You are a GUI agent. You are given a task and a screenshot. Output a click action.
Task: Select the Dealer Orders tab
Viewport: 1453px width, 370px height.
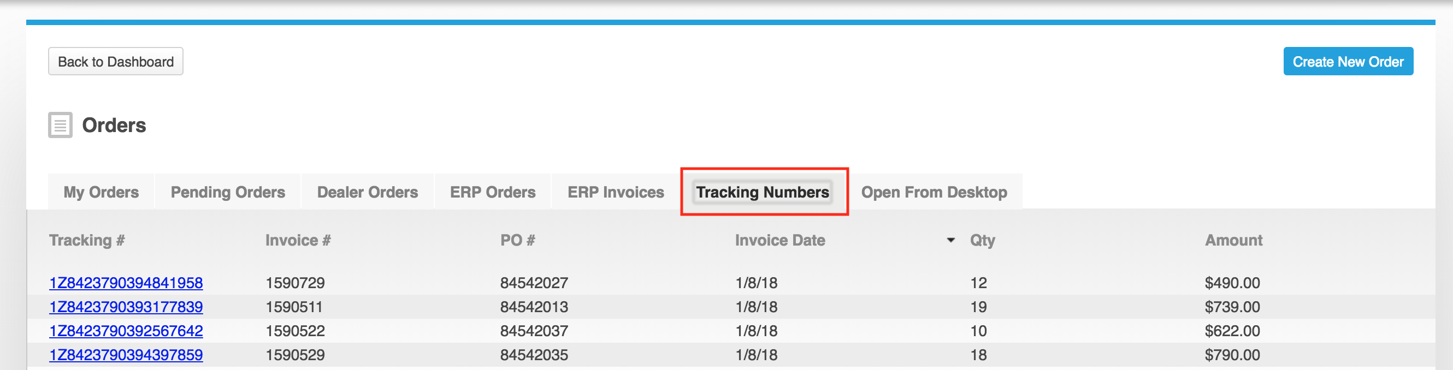point(367,192)
